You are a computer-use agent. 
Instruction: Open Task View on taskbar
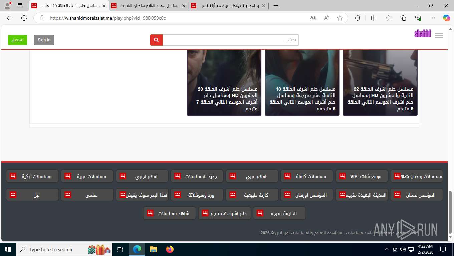[120, 249]
